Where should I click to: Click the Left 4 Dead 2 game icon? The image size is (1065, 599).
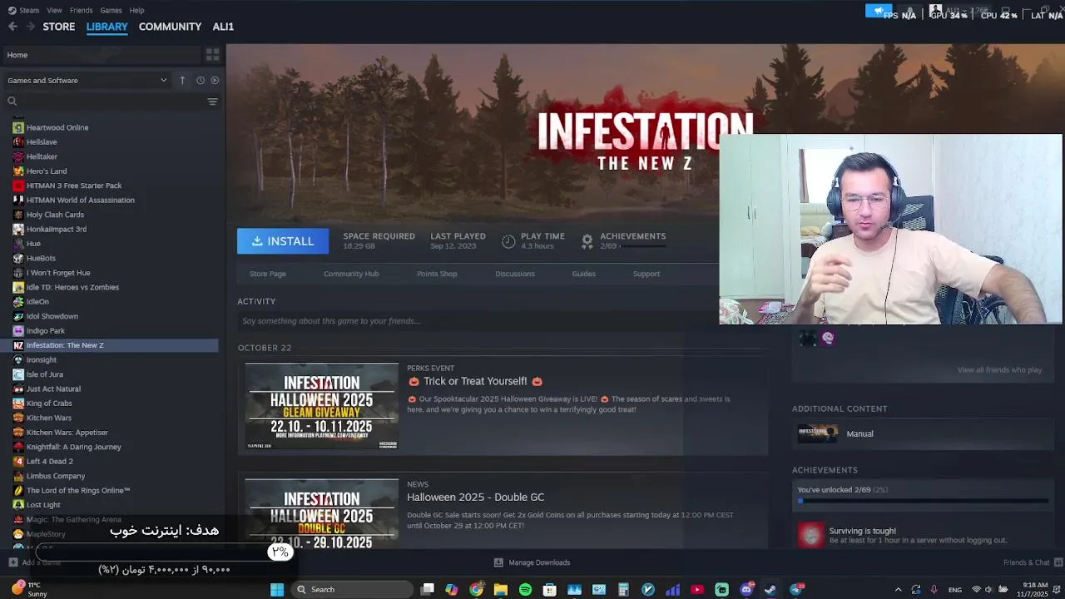coord(18,461)
